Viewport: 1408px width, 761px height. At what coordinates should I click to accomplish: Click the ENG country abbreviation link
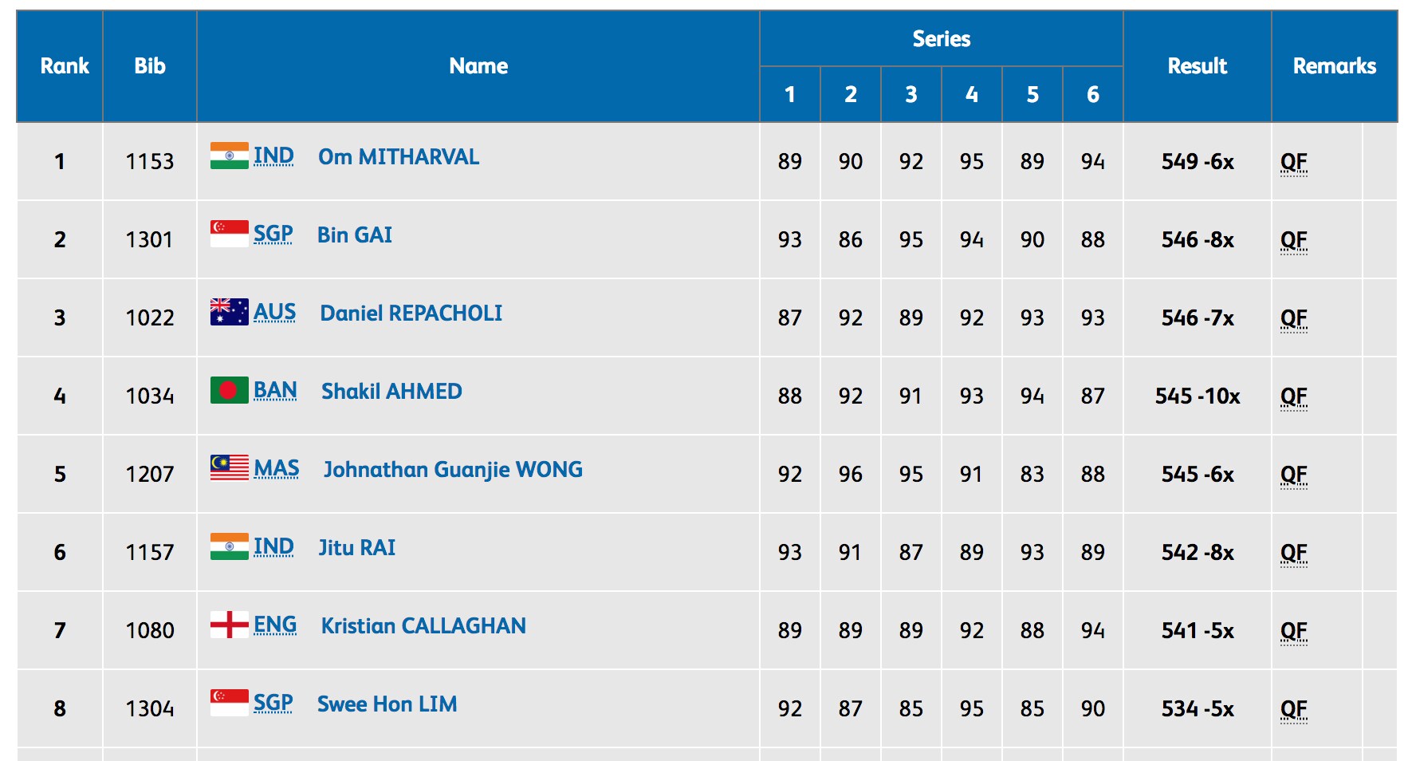pyautogui.click(x=275, y=625)
